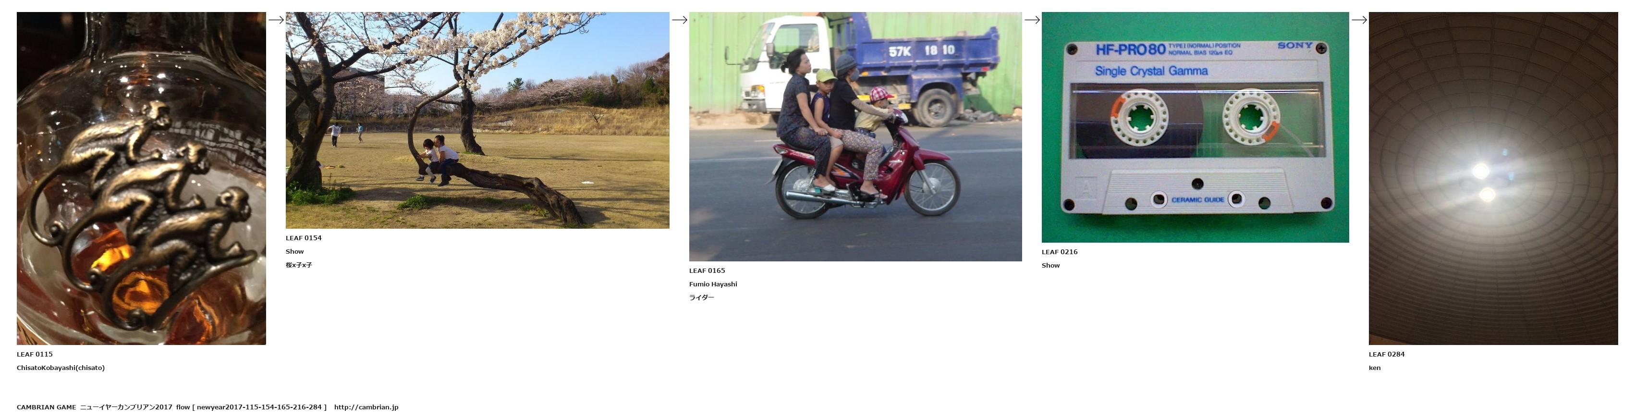Open the cherry blossom park photo
The height and width of the screenshot is (419, 1635).
click(477, 120)
